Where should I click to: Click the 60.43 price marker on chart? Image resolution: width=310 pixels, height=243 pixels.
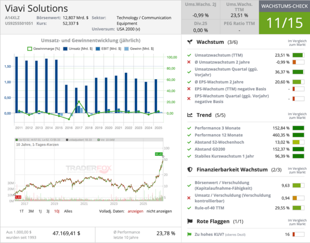click(159, 154)
